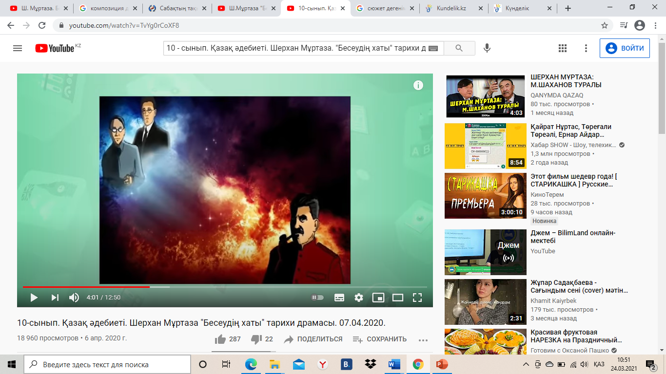Open PowerPoint from the taskbar
Viewport: 666px width, 374px height.
[x=442, y=364]
